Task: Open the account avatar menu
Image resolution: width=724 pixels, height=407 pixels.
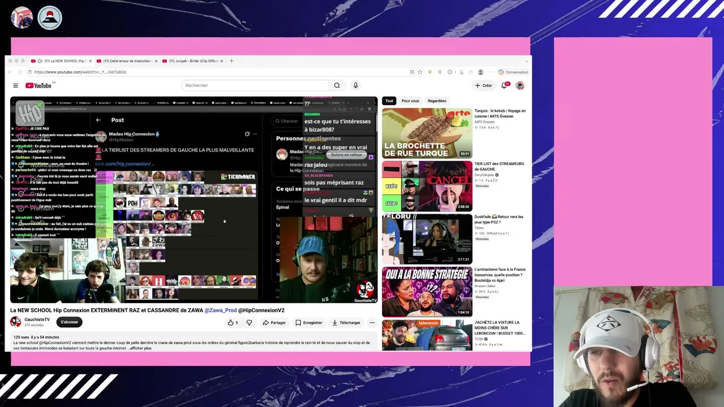Action: [520, 85]
